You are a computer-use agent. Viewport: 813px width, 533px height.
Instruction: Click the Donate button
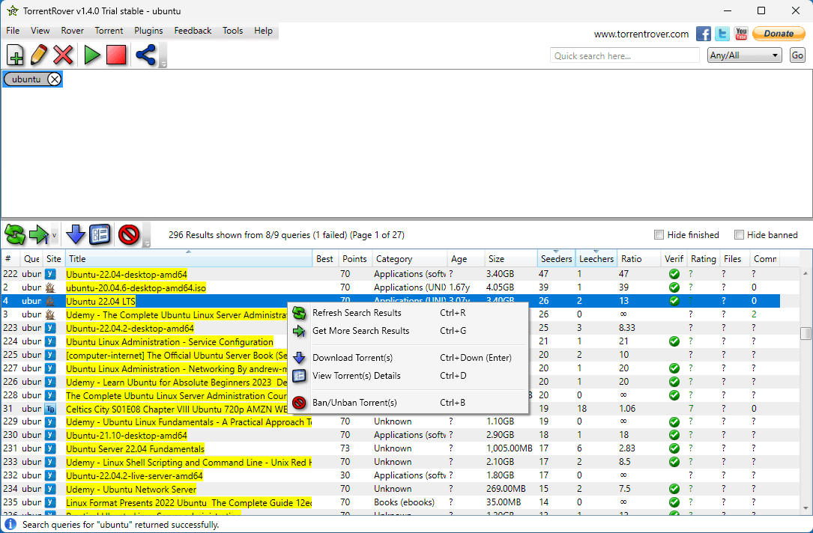tap(779, 34)
